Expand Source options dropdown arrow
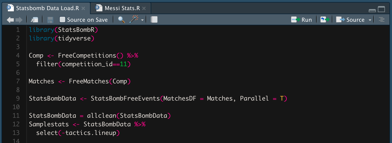This screenshot has height=143, width=392. click(370, 20)
